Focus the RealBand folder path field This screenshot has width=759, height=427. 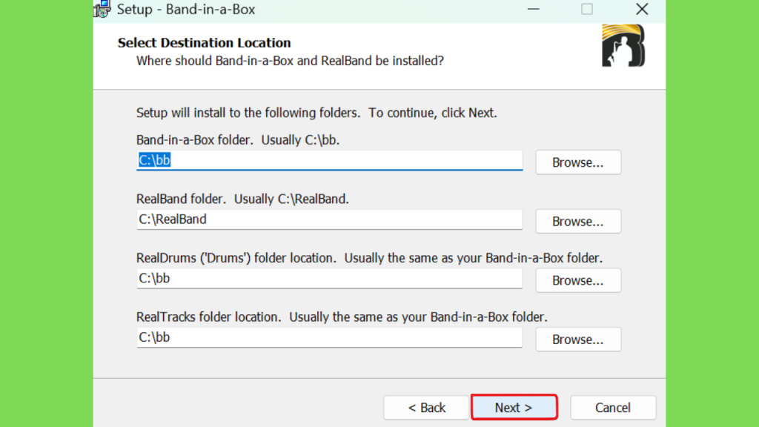tap(329, 219)
